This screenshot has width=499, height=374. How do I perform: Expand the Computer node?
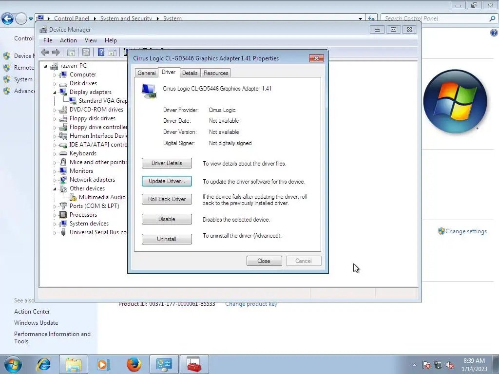click(55, 75)
